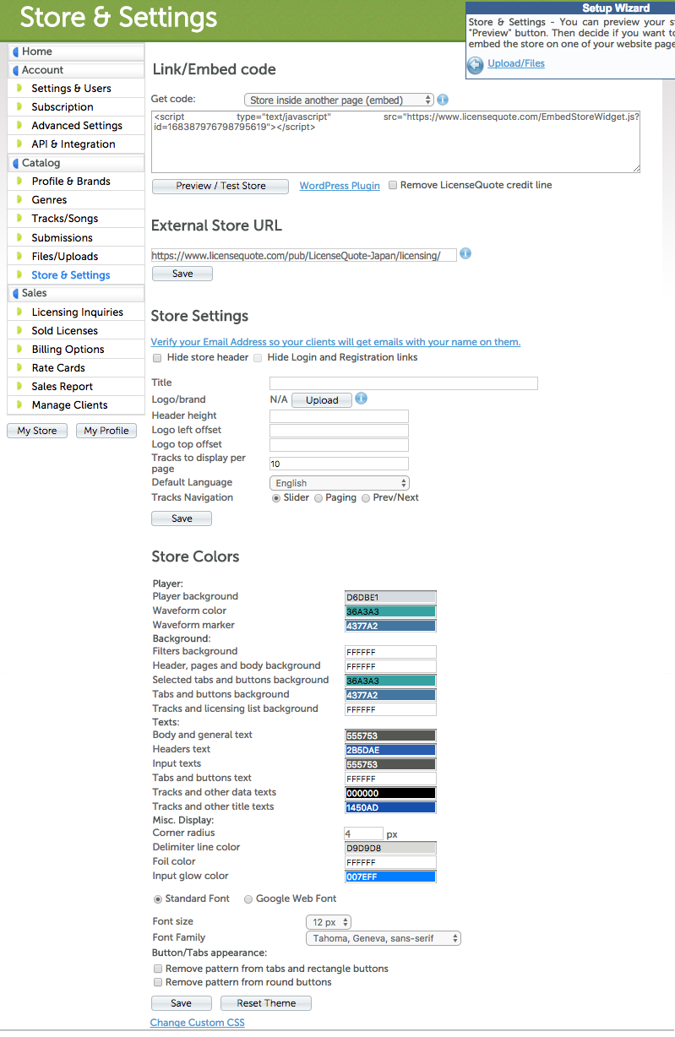Screen dimensions: 675x1037
Task: Click the back arrow icon in Setup Wizard
Action: pos(475,64)
